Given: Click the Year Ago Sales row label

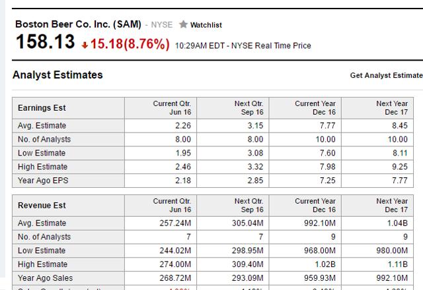Looking at the screenshot, I should [x=46, y=278].
